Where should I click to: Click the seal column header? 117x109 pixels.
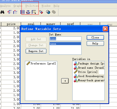click(31, 24)
